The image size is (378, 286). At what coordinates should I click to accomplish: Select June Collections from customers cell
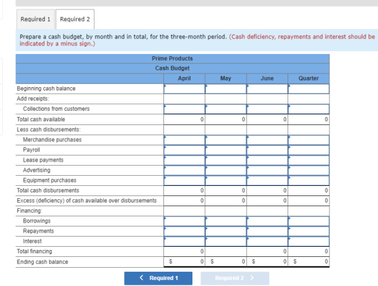pos(267,109)
